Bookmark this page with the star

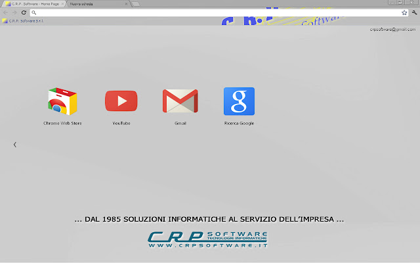tap(404, 12)
